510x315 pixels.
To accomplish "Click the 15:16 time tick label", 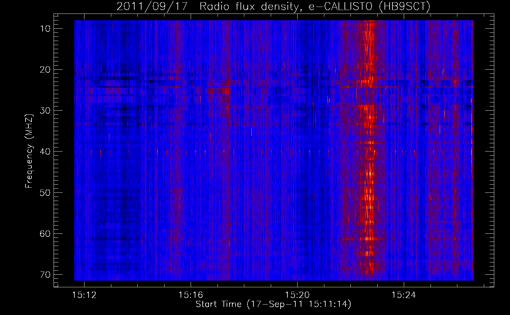I will point(191,295).
